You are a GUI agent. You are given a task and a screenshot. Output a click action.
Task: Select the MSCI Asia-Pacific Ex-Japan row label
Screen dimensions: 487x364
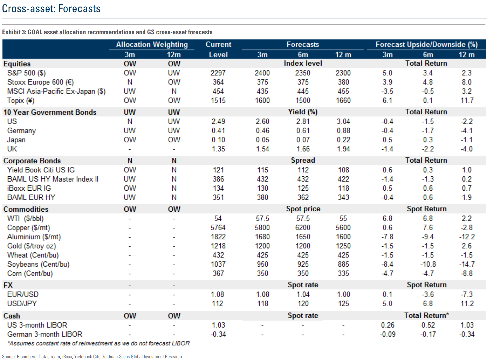tap(56, 91)
